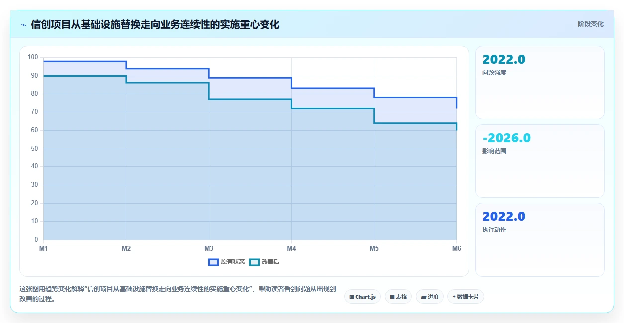Viewport: 624px width, 323px height.
Task: Click the 50 y-axis value
Action: click(x=34, y=149)
